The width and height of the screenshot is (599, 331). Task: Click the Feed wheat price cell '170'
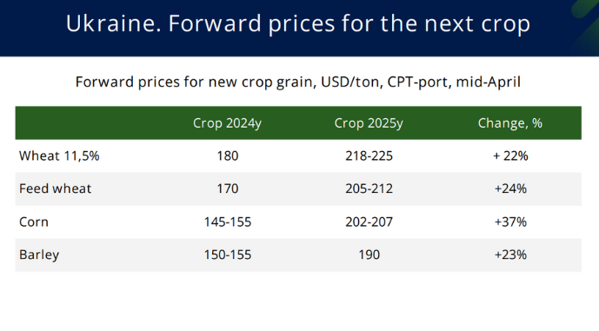coord(228,189)
